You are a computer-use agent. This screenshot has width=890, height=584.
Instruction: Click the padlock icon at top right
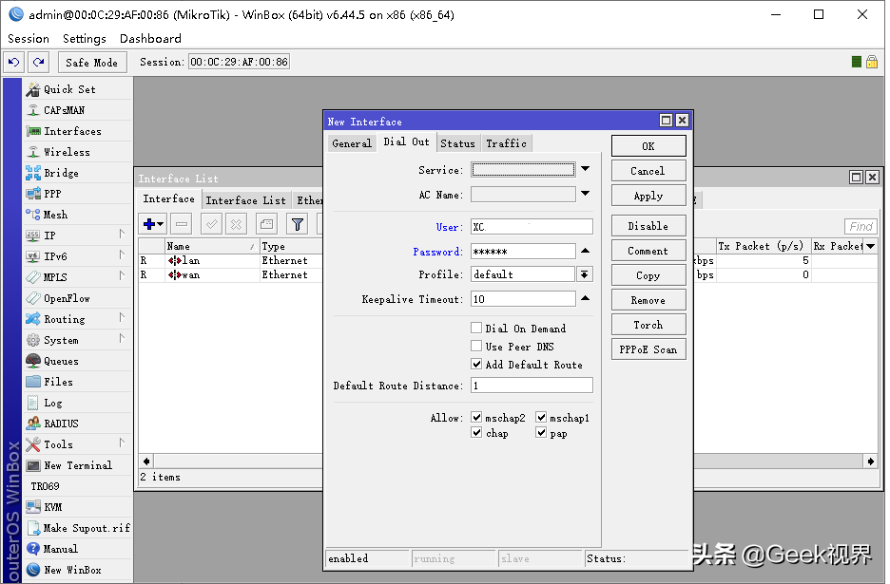click(872, 61)
